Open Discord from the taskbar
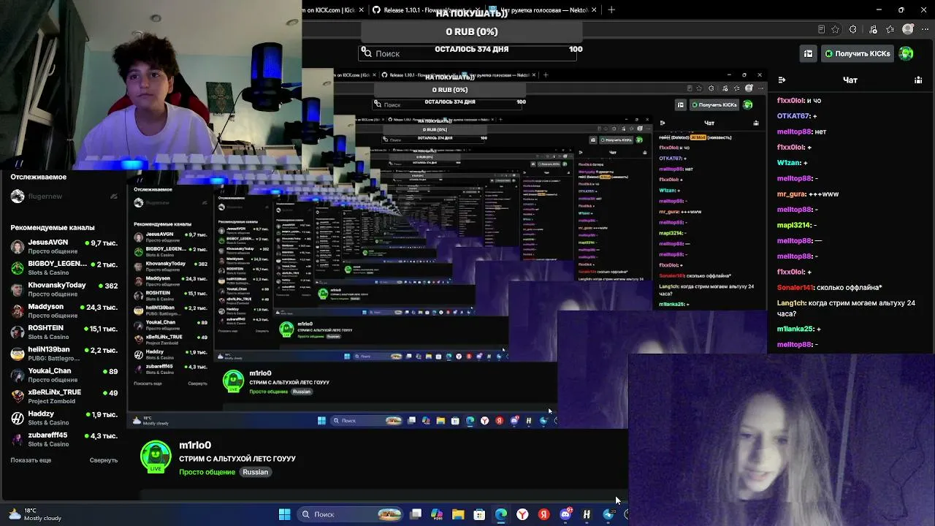The height and width of the screenshot is (526, 935). (x=565, y=514)
